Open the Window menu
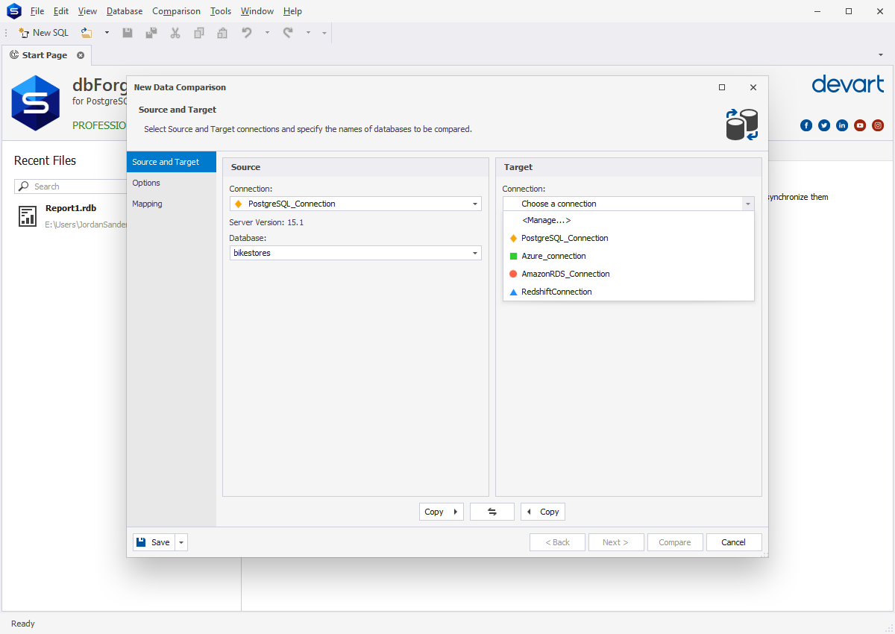895x634 pixels. coord(257,11)
